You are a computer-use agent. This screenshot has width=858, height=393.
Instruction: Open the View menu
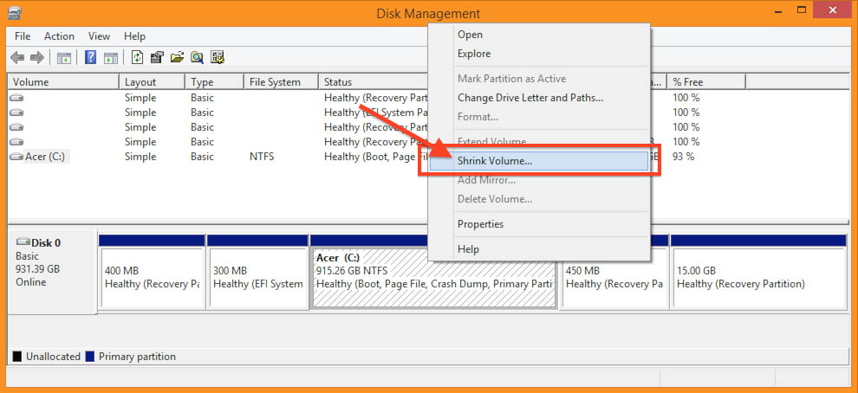pos(99,36)
